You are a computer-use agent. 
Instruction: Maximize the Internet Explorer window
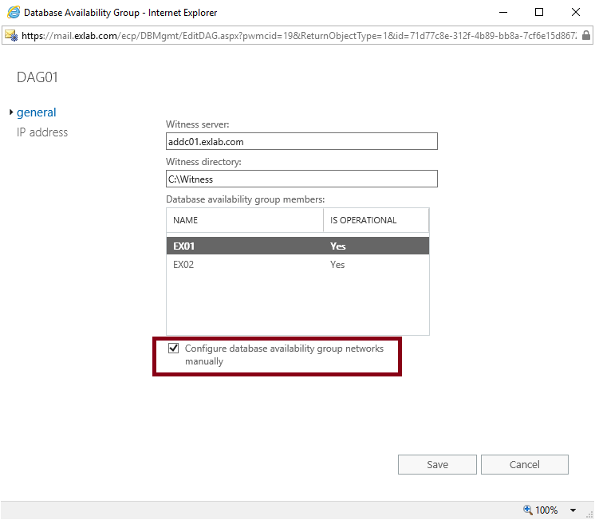[539, 12]
